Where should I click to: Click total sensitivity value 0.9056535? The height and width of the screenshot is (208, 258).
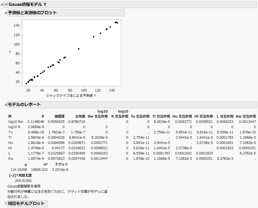[x=56, y=122]
